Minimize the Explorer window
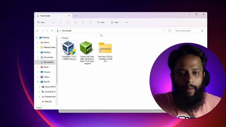 pos(190,14)
